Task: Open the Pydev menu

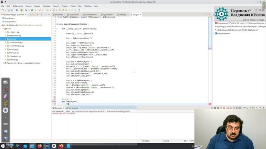Action: click(x=73, y=6)
